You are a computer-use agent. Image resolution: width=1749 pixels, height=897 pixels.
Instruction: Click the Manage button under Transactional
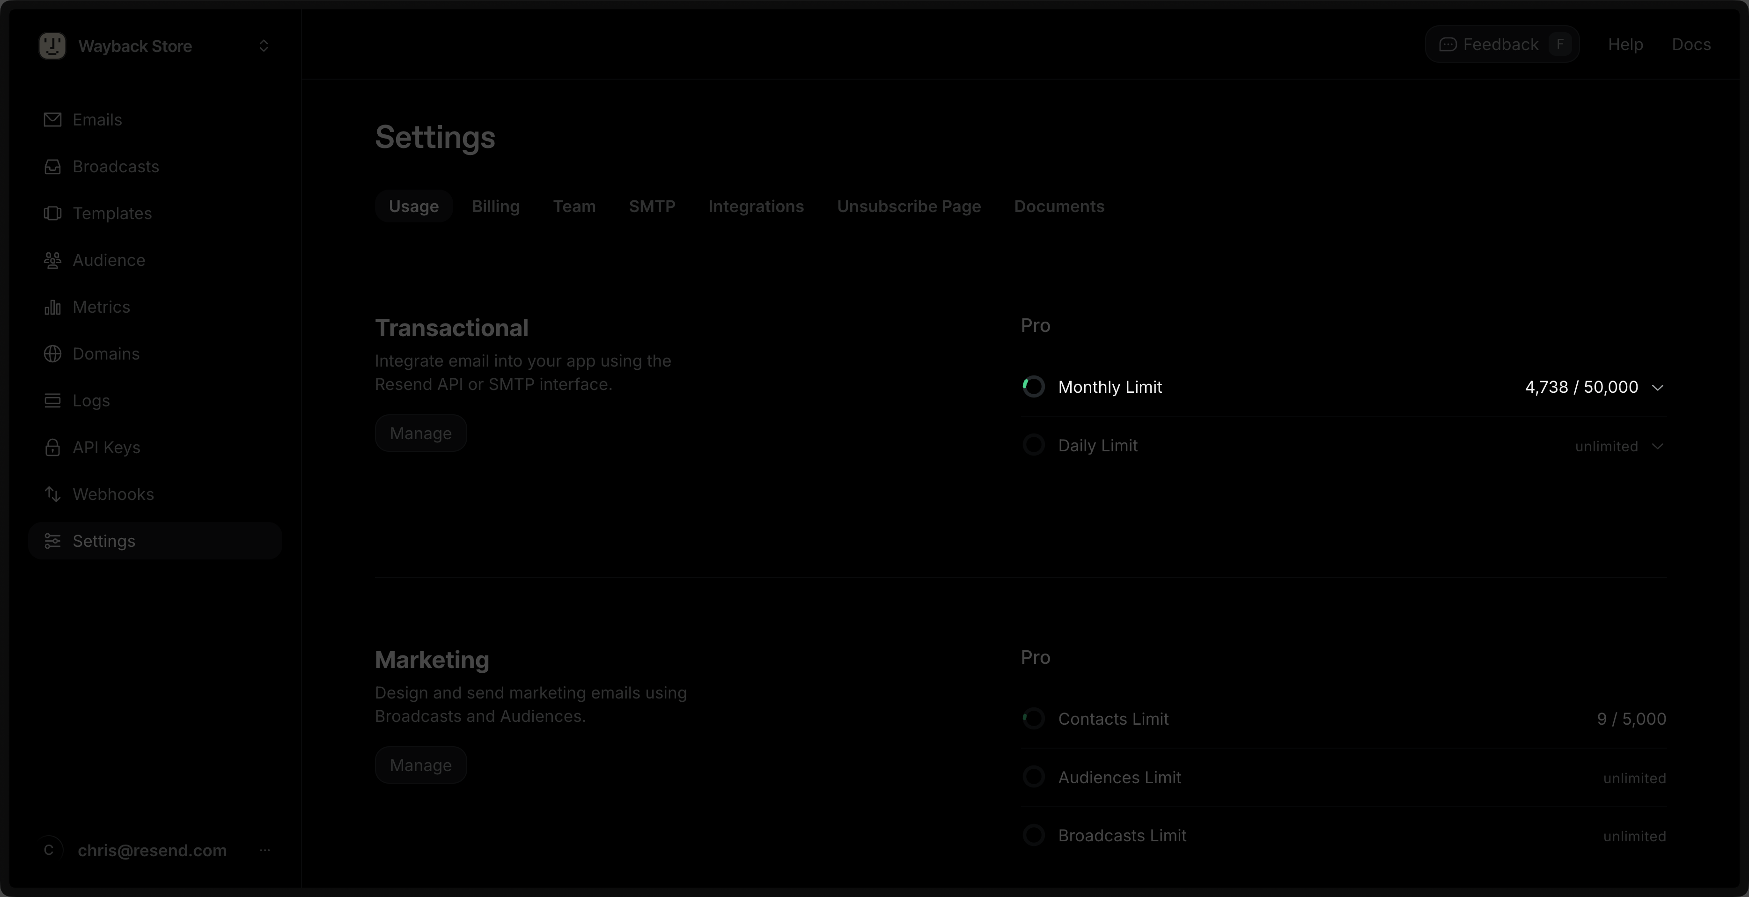420,433
